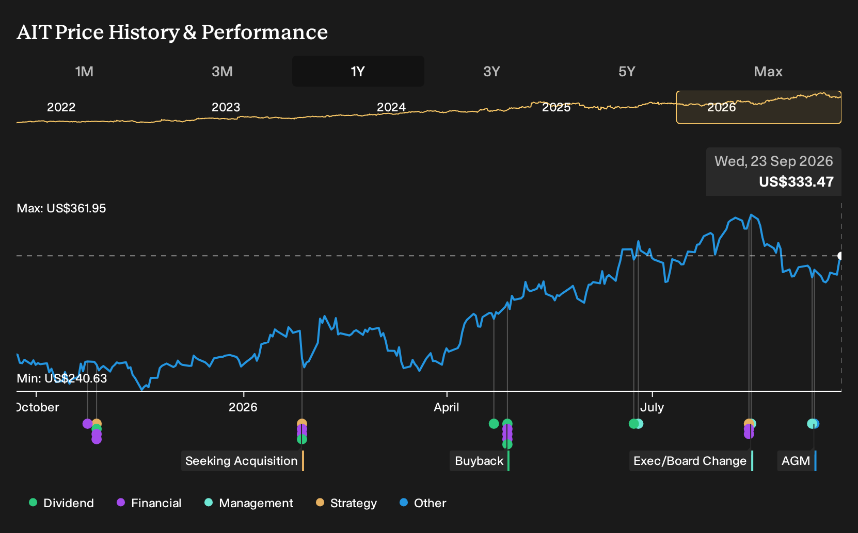Select the orange Strategy marker in the October cluster
Viewport: 858px width, 533px height.
pos(97,423)
